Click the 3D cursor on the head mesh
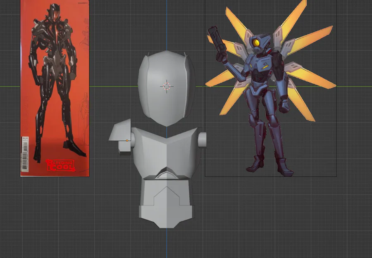Image resolution: width=372 pixels, height=258 pixels. click(x=167, y=86)
